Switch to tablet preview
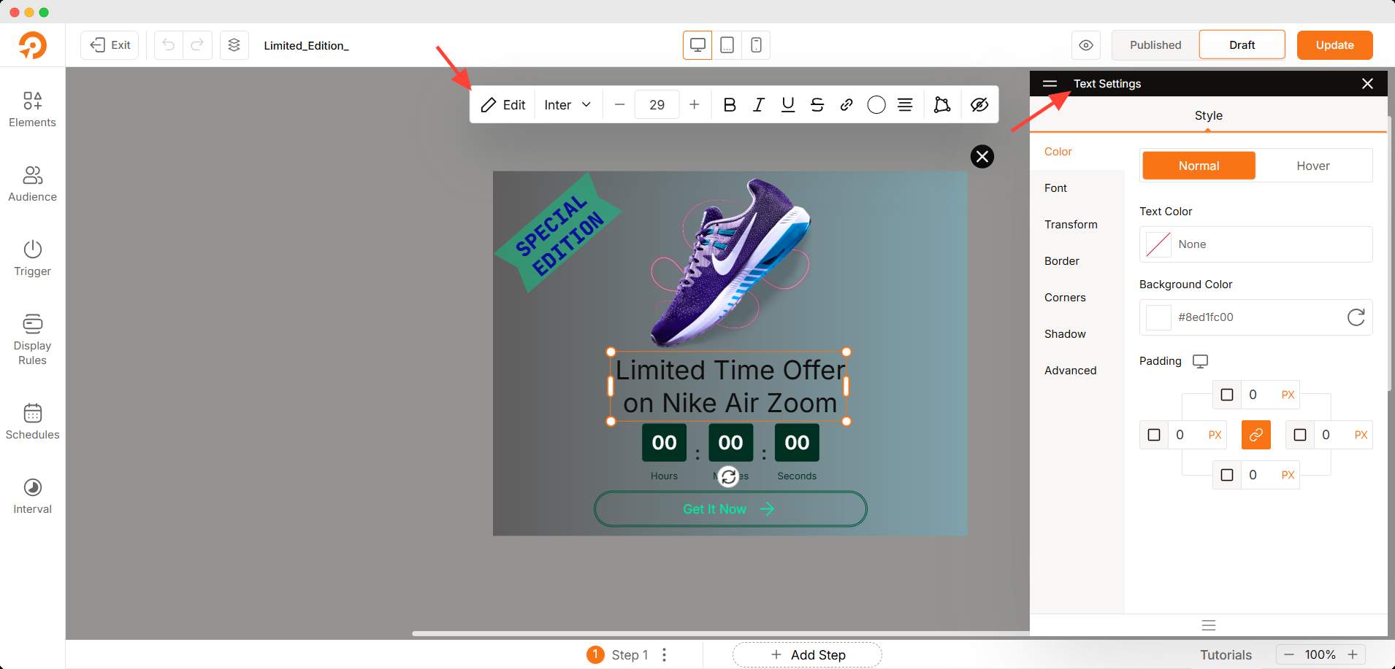Image resolution: width=1395 pixels, height=669 pixels. click(727, 45)
